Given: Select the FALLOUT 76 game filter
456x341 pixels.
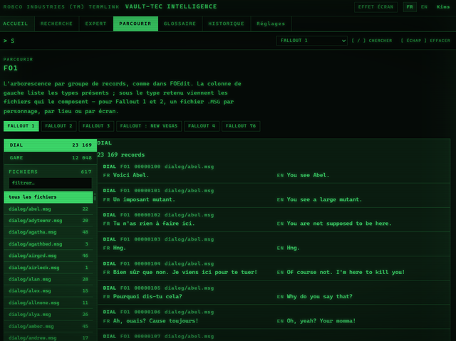Looking at the screenshot, I should tap(241, 126).
